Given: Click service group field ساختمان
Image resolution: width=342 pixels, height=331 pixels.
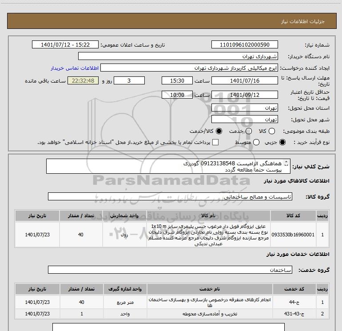Looking at the screenshot, I should (x=170, y=270).
